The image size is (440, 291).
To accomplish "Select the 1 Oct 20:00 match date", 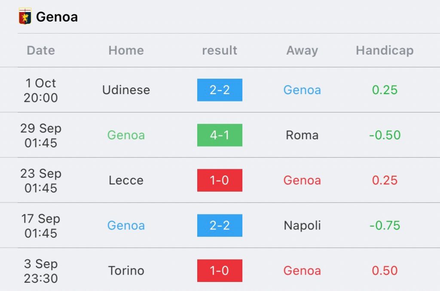I will click(41, 90).
